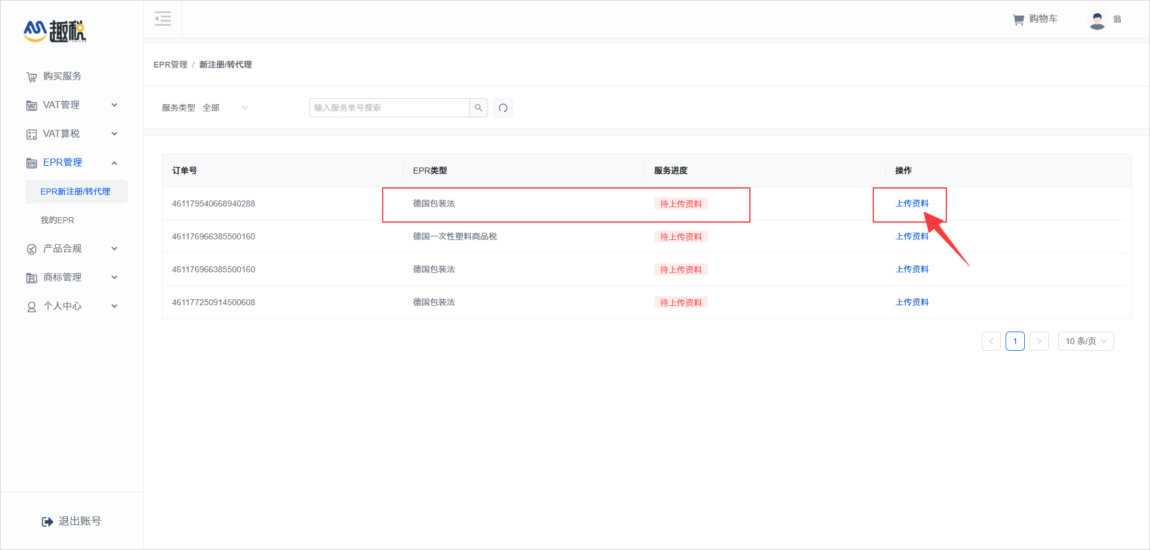Open the 10 条/页 page size dropdown

(1085, 341)
